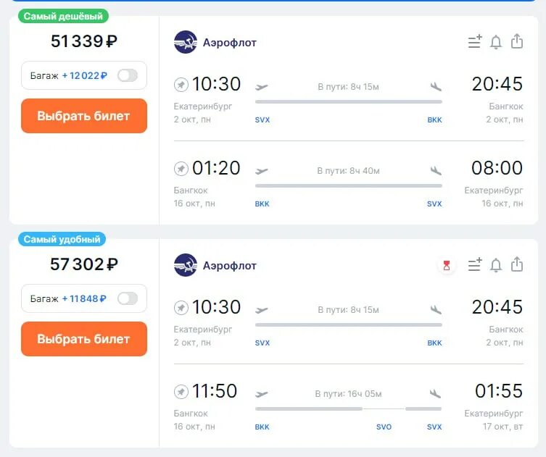Pin the 01:20 Bangkok departure flight
This screenshot has height=457, width=546.
point(181,169)
